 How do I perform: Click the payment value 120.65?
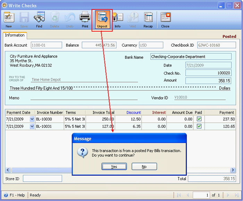(x=220, y=126)
